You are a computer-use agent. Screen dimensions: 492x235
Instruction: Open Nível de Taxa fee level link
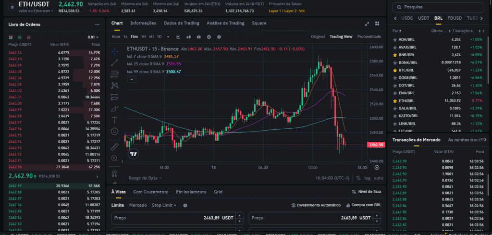click(x=367, y=192)
